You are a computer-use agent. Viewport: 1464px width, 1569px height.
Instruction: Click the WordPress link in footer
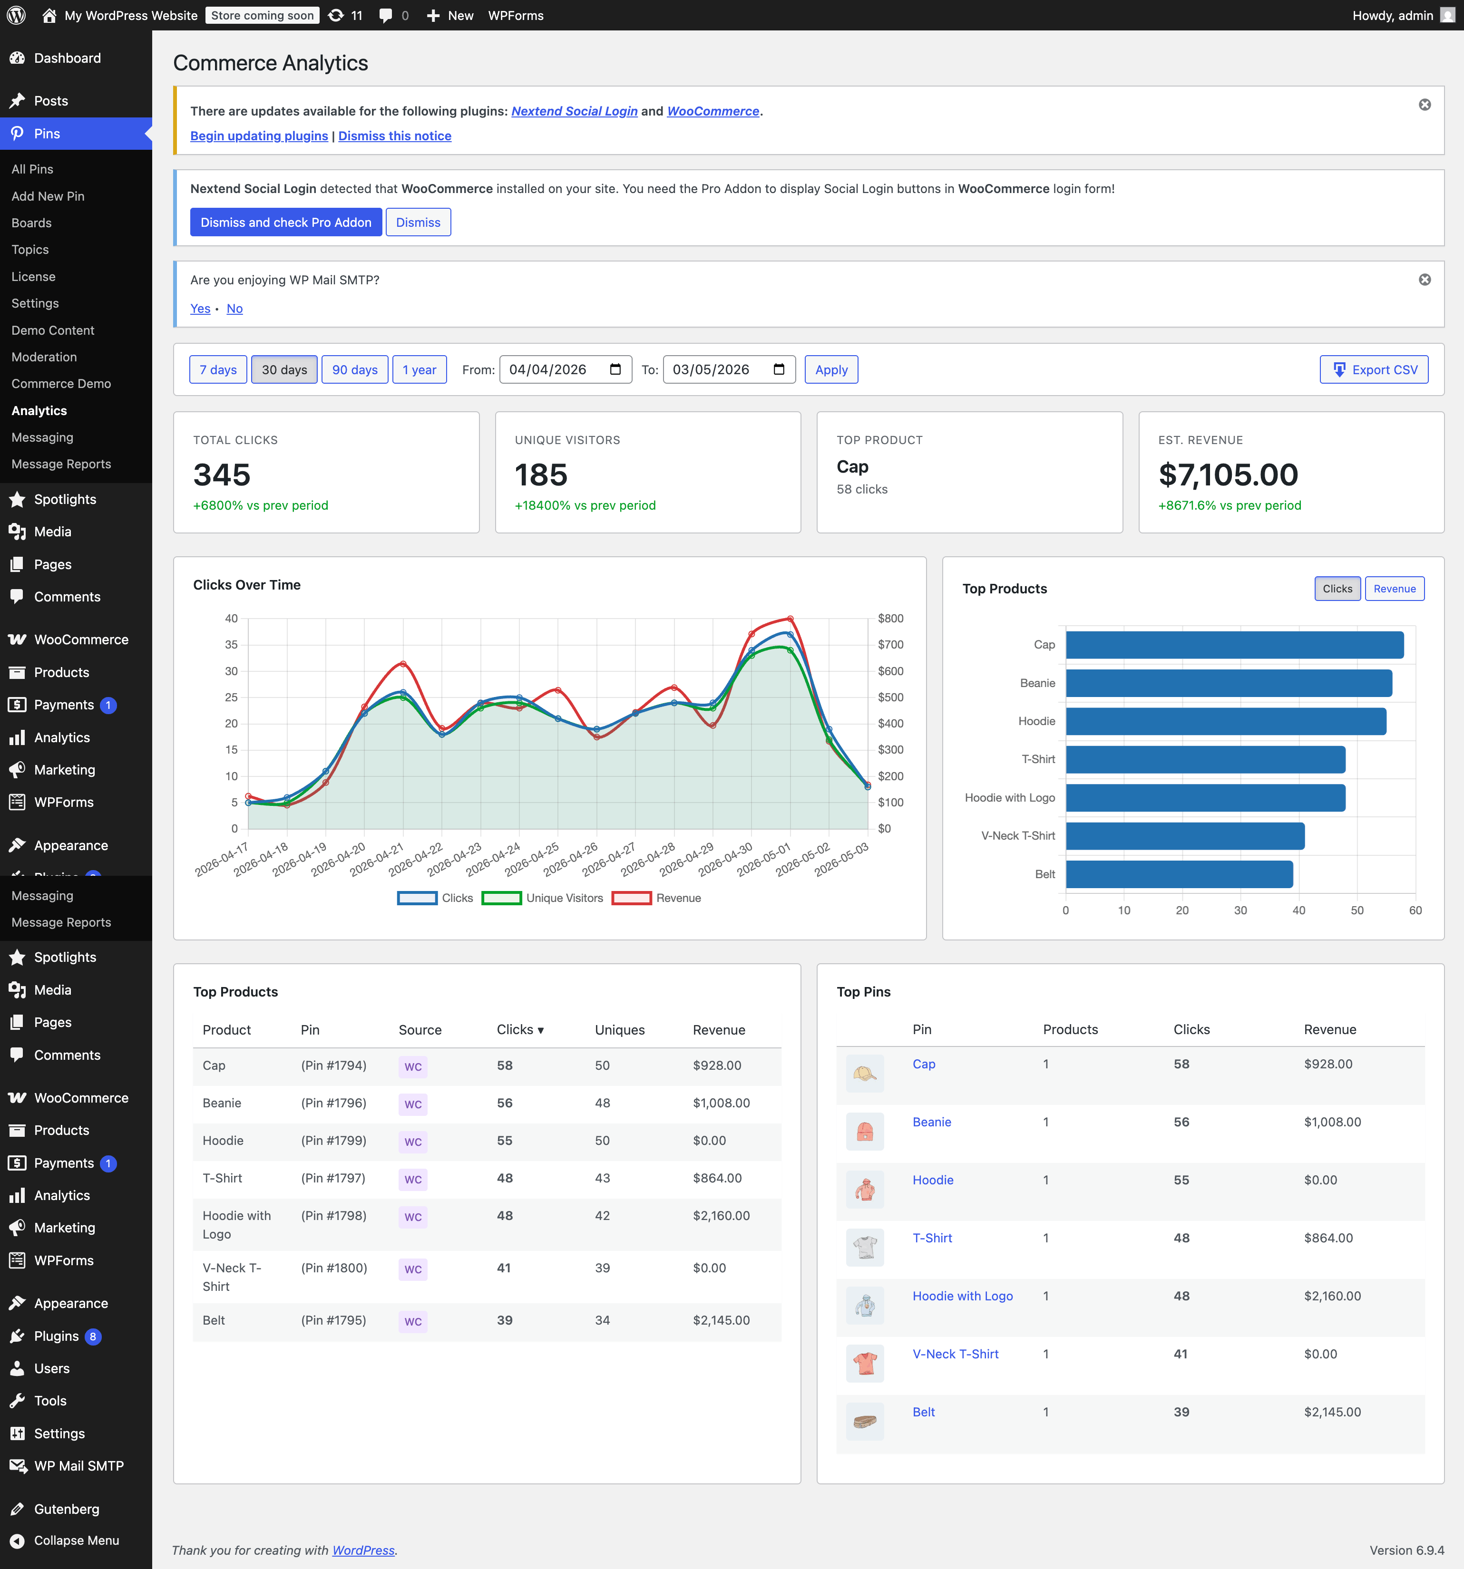tap(363, 1550)
